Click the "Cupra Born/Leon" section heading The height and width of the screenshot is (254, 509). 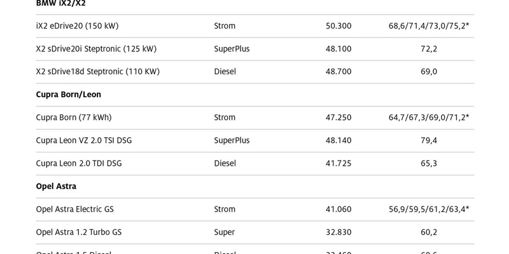(69, 95)
